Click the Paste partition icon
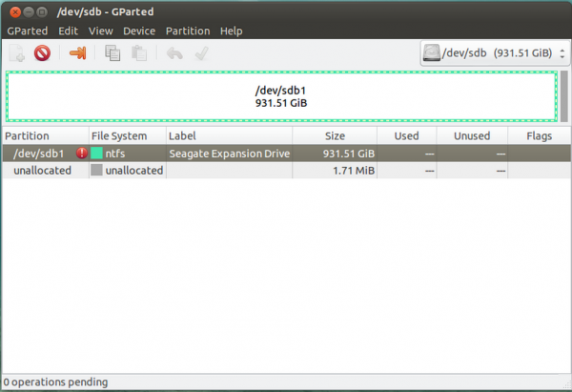This screenshot has height=392, width=572. [138, 53]
